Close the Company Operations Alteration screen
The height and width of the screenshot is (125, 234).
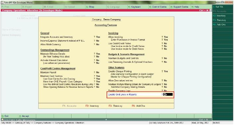211,11
